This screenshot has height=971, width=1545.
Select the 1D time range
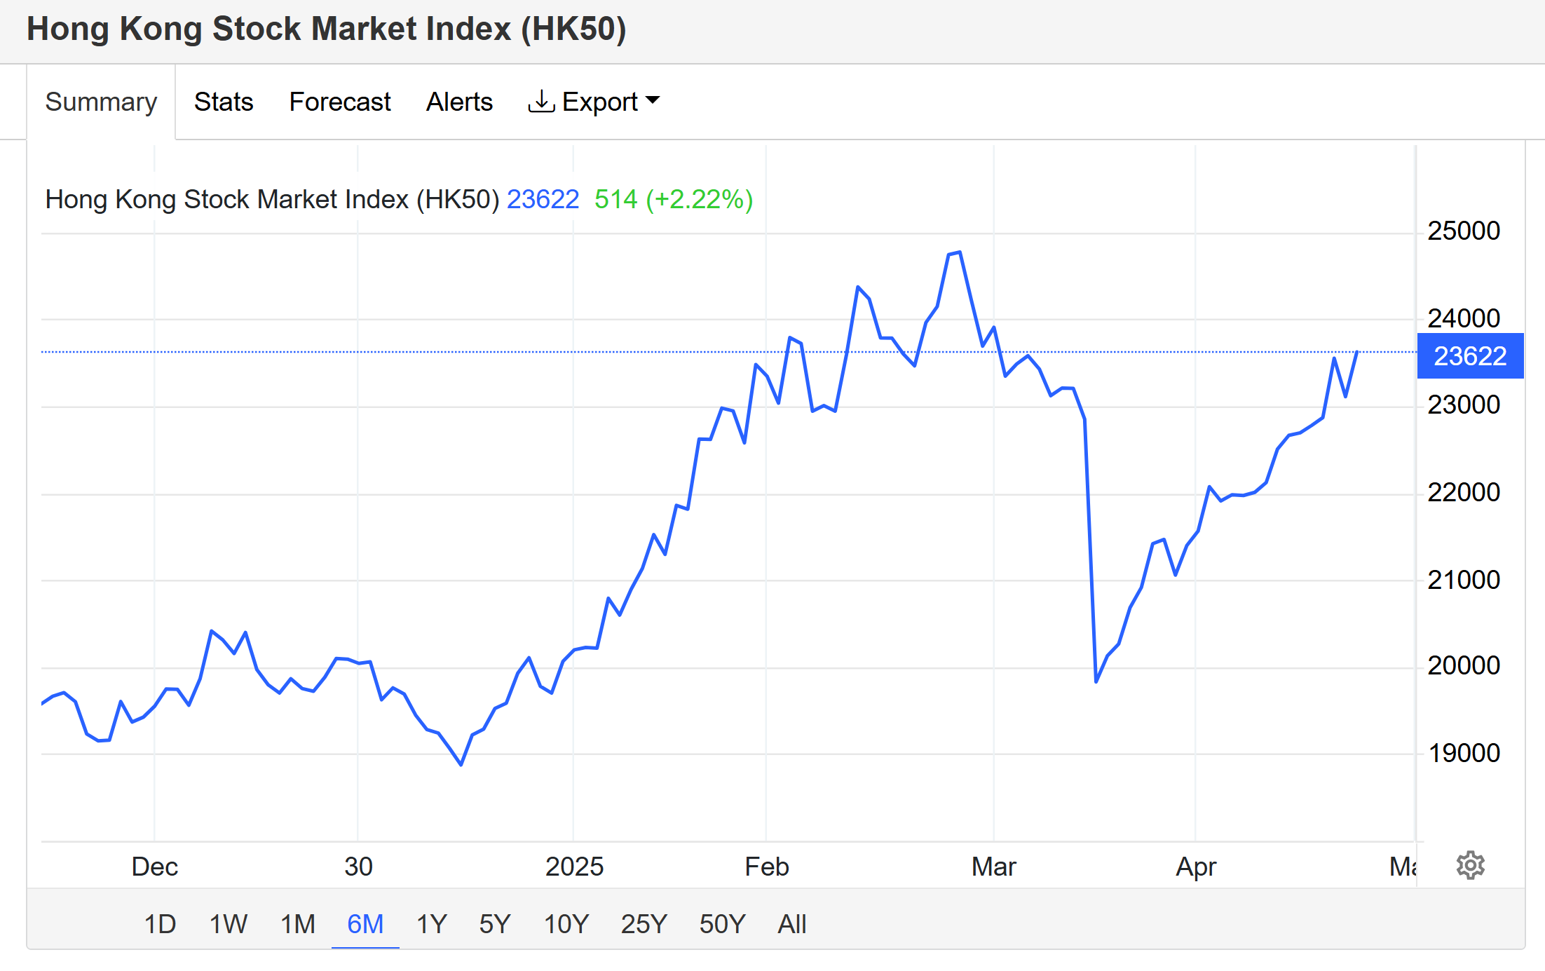(160, 924)
